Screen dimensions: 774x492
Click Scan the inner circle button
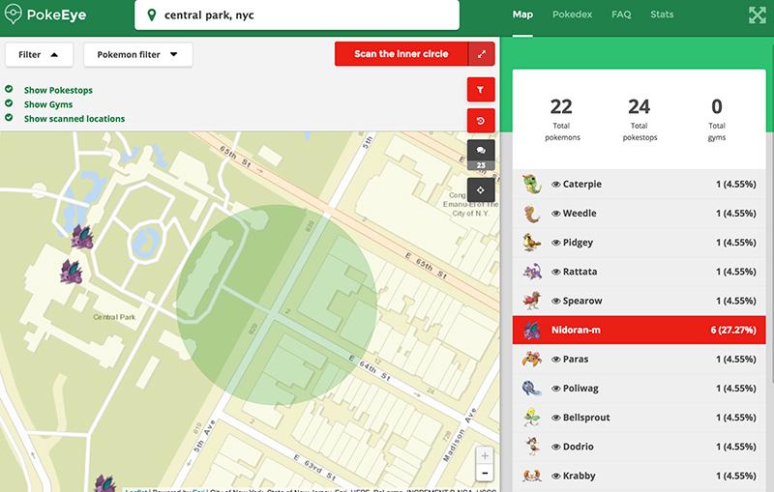[402, 54]
